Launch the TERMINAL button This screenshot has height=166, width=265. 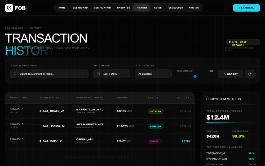coord(246,8)
